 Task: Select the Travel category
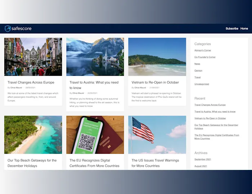[x=198, y=77]
